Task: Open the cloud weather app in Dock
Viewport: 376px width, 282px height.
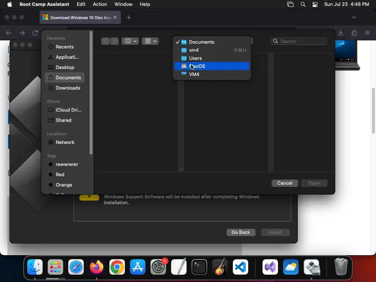Action: click(x=291, y=267)
